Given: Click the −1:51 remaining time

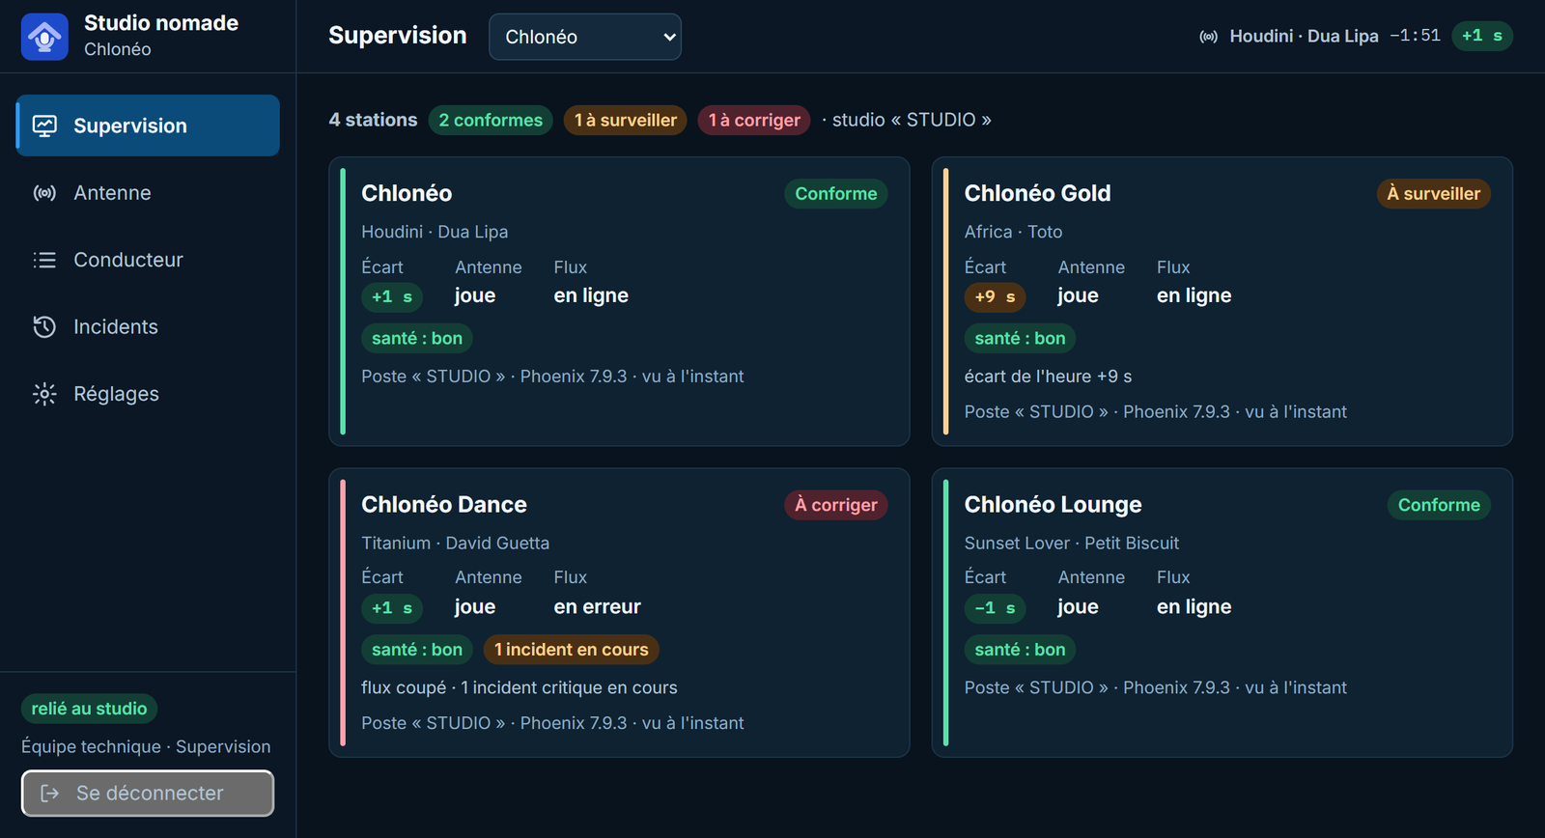Looking at the screenshot, I should [1415, 36].
